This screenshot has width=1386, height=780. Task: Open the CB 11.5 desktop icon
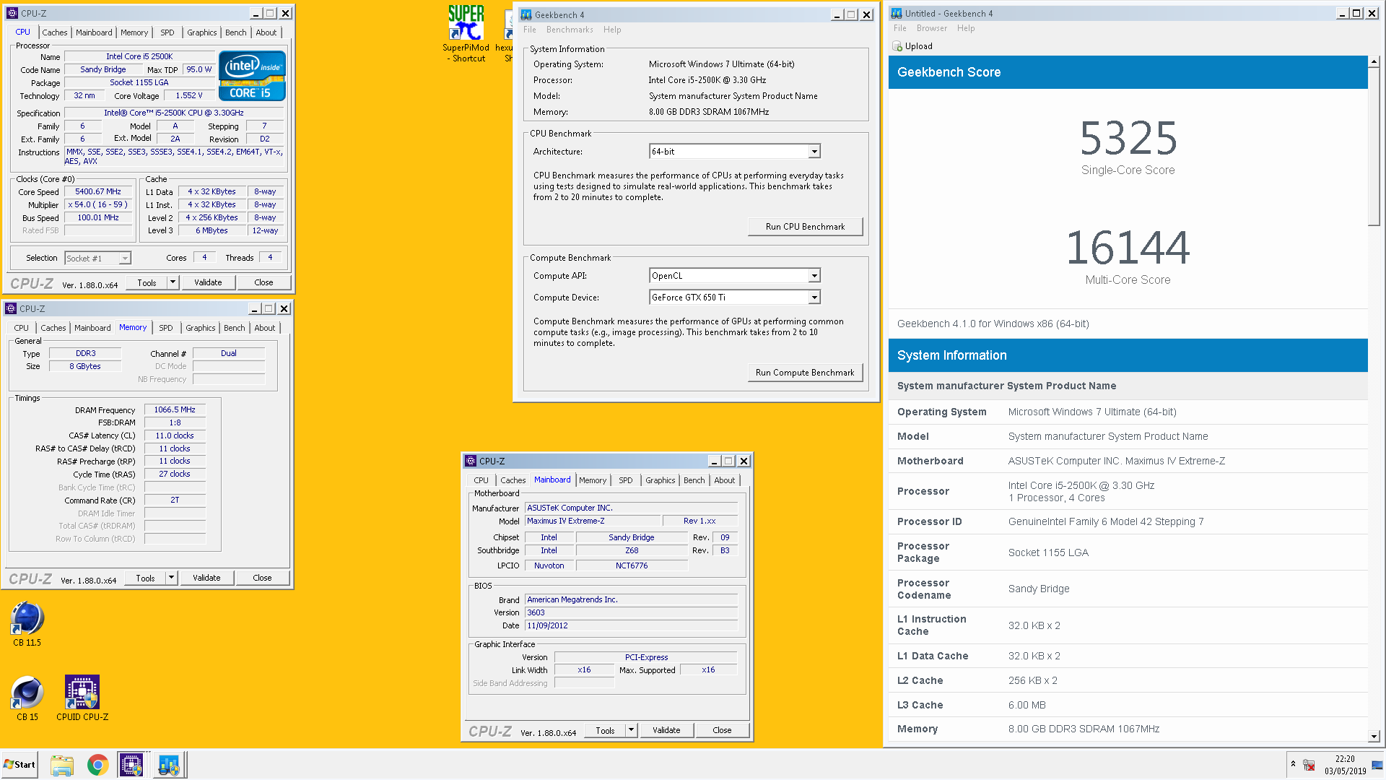click(27, 624)
